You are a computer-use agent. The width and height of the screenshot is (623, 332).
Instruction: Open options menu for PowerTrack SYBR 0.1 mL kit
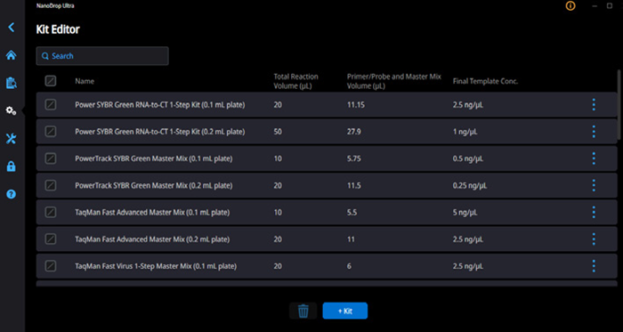594,158
